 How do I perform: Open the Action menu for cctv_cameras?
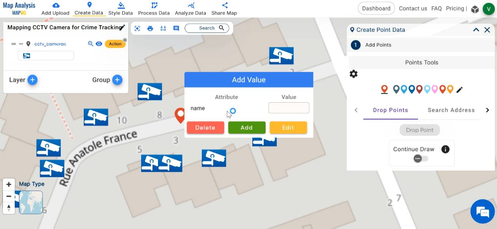115,44
